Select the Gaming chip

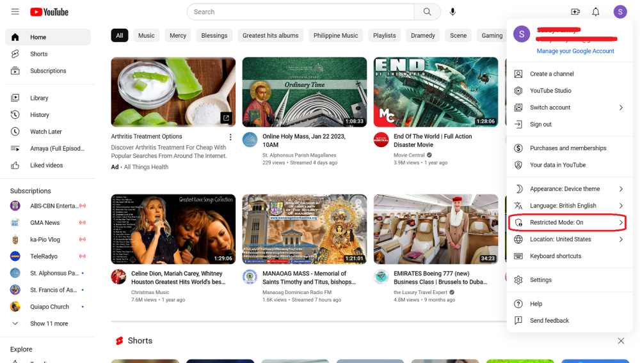(x=492, y=35)
